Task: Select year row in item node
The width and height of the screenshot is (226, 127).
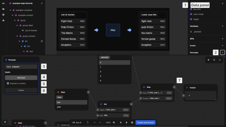Action: click(71, 107)
